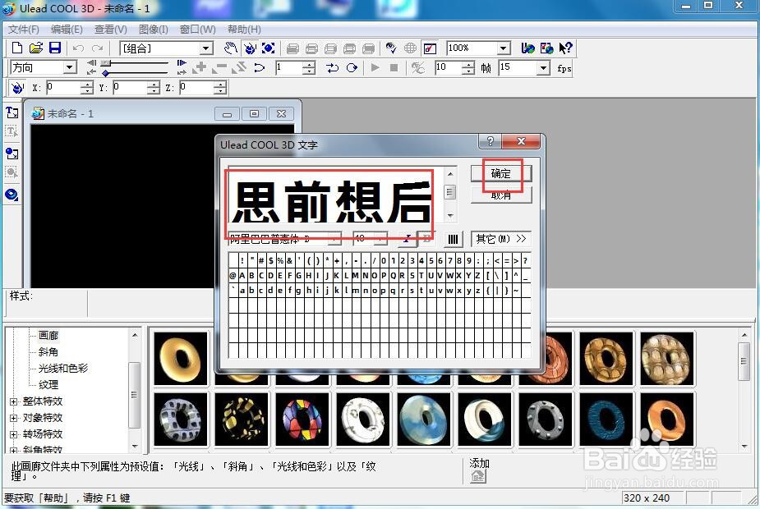The width and height of the screenshot is (760, 509).
Task: Select the hand Move object tool
Action: coord(231,48)
